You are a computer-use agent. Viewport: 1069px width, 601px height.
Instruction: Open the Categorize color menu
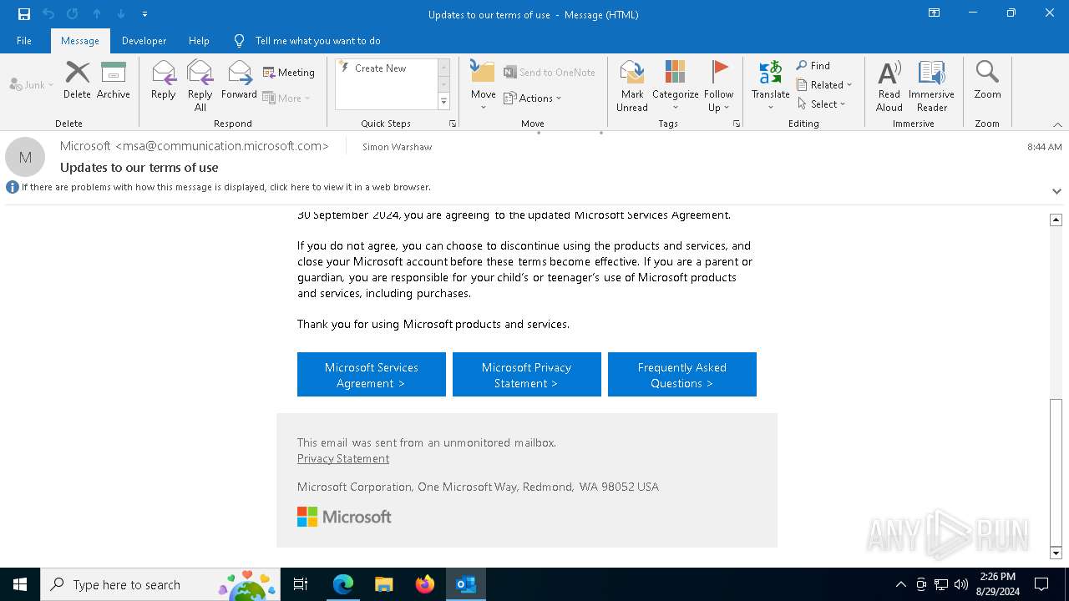pos(675,85)
